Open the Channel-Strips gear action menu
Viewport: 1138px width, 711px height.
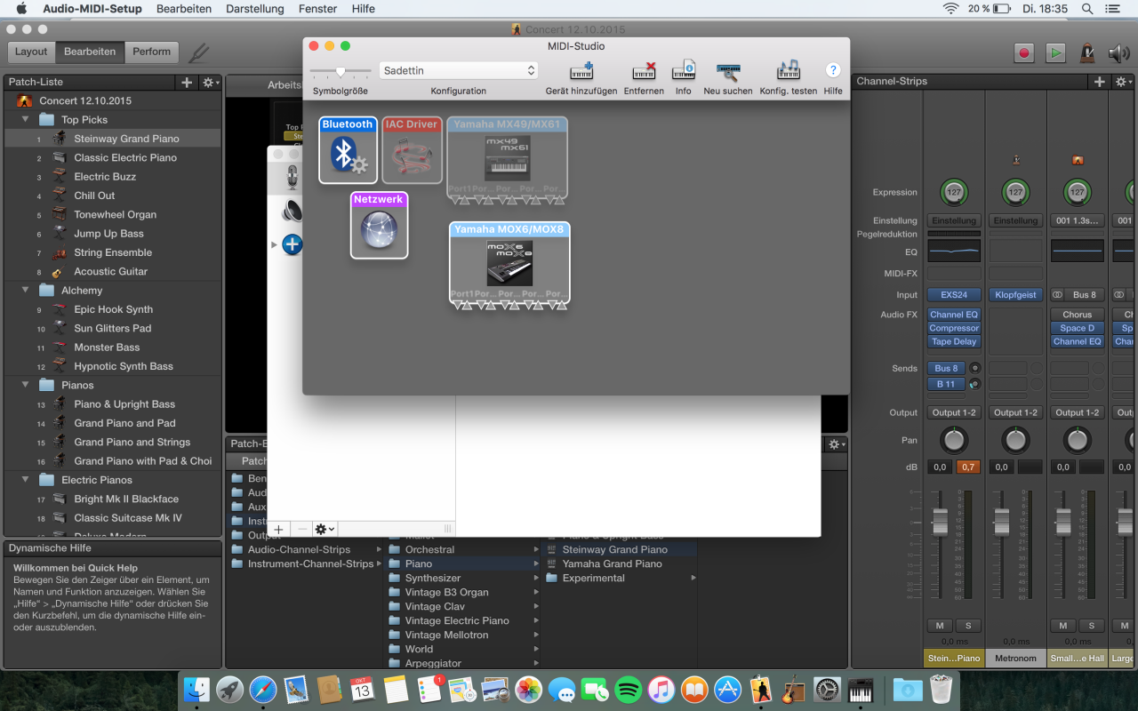click(x=1124, y=82)
